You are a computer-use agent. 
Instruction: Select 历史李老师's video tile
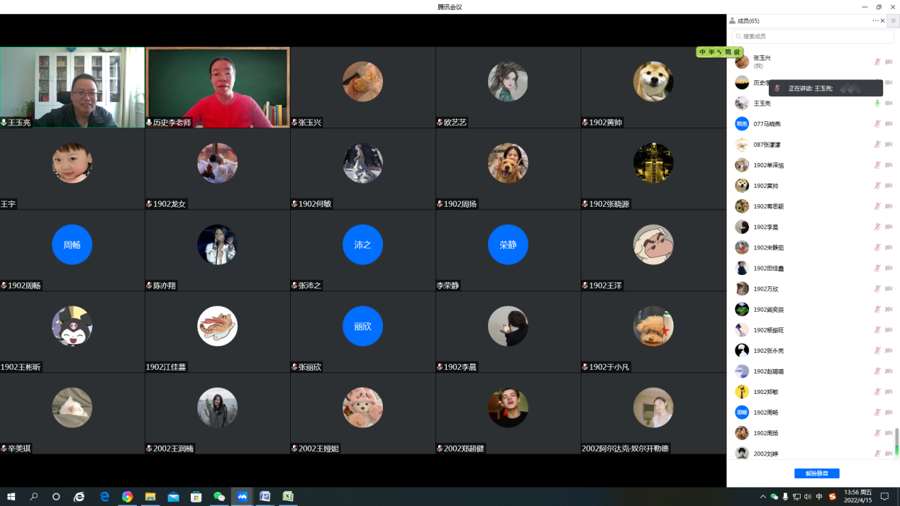pos(218,87)
